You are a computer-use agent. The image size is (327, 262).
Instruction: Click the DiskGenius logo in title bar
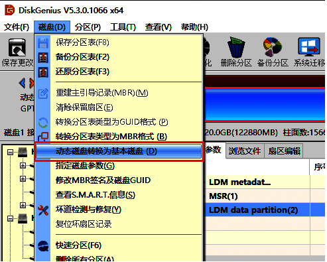point(9,10)
